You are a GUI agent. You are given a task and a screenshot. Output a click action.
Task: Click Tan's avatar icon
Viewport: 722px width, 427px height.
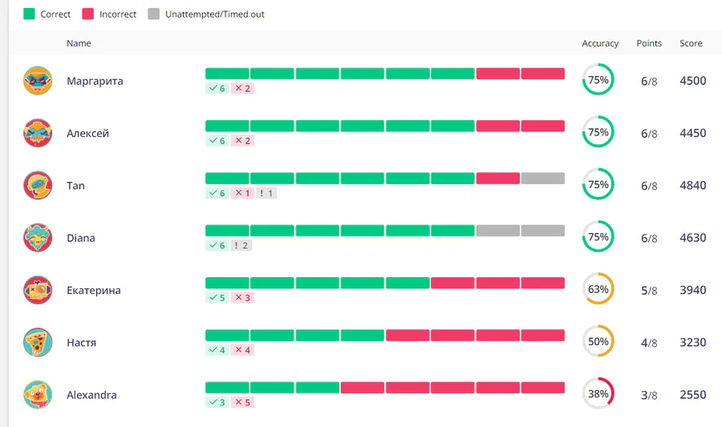pyautogui.click(x=38, y=185)
